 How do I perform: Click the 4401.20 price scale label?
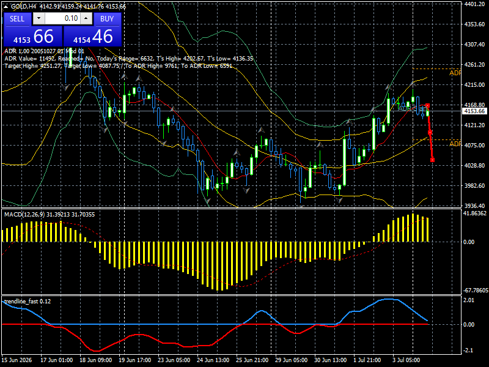(x=475, y=4)
